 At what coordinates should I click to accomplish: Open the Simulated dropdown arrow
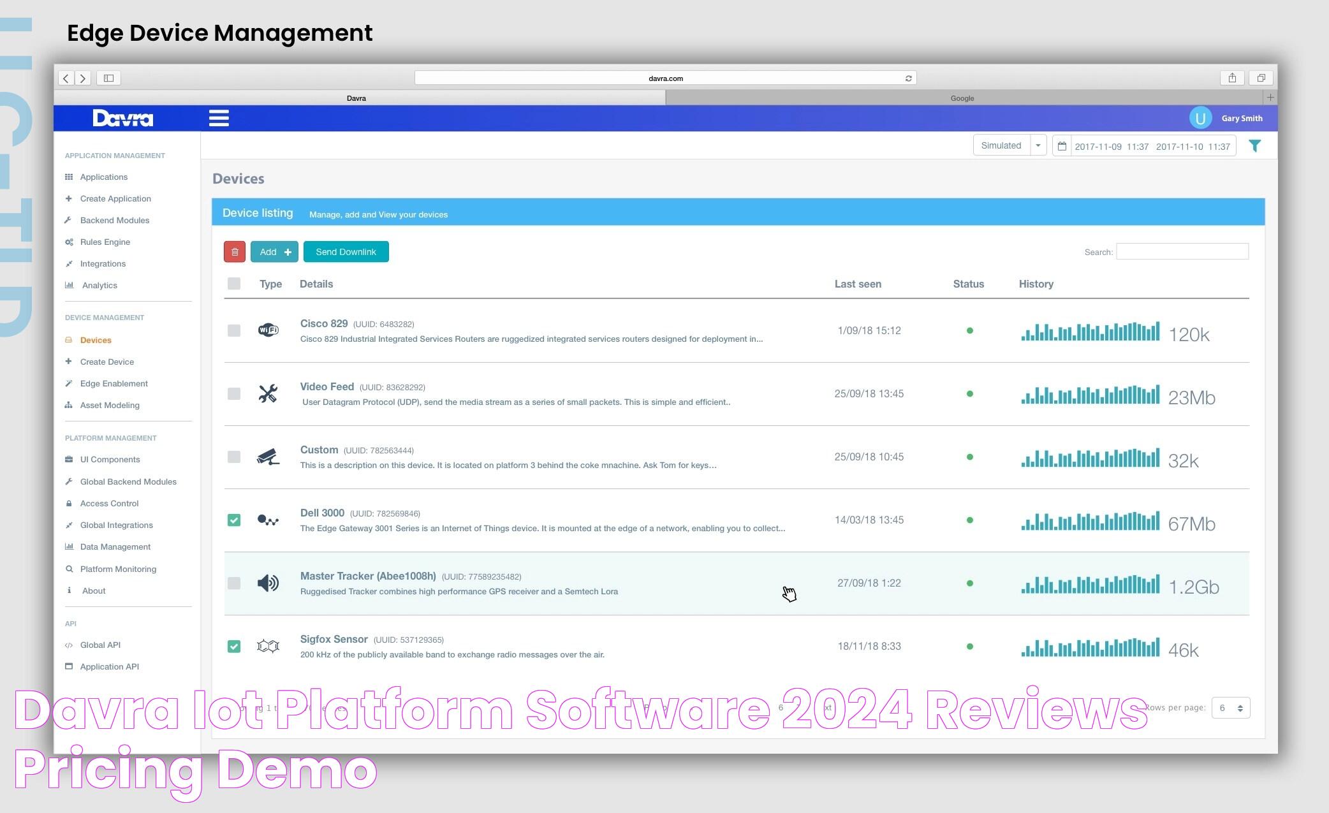(x=1038, y=145)
